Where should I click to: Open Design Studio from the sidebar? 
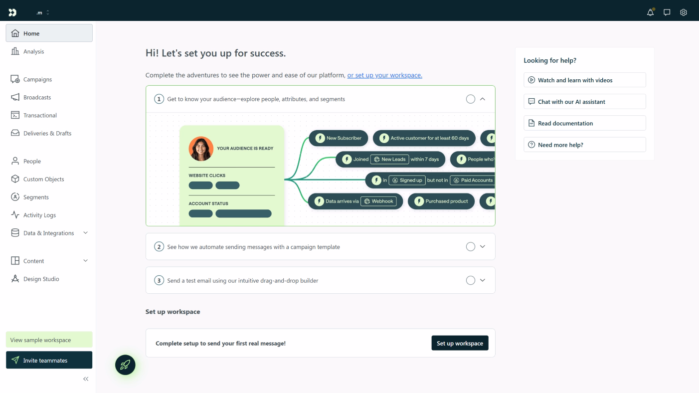tap(15, 279)
